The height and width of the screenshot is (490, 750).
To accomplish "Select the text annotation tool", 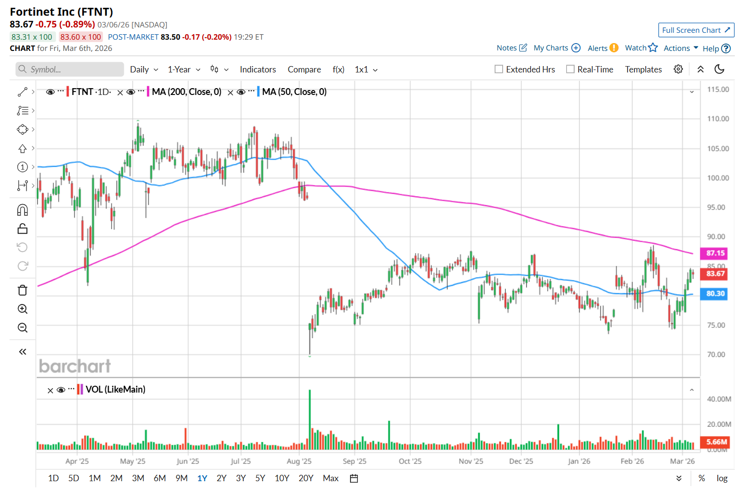I will (23, 111).
